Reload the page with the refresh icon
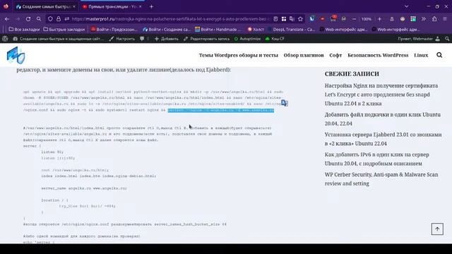Image resolution: width=452 pixels, height=254 pixels. 28,19
